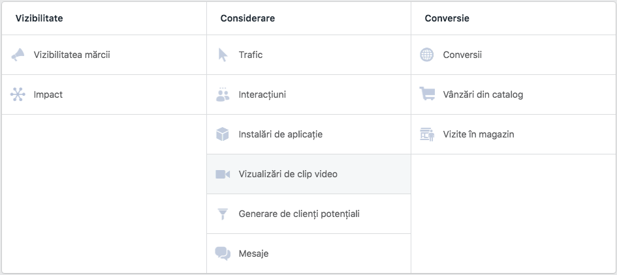The width and height of the screenshot is (617, 275).
Task: Click the shopping cart catalog icon
Action: pos(427,94)
